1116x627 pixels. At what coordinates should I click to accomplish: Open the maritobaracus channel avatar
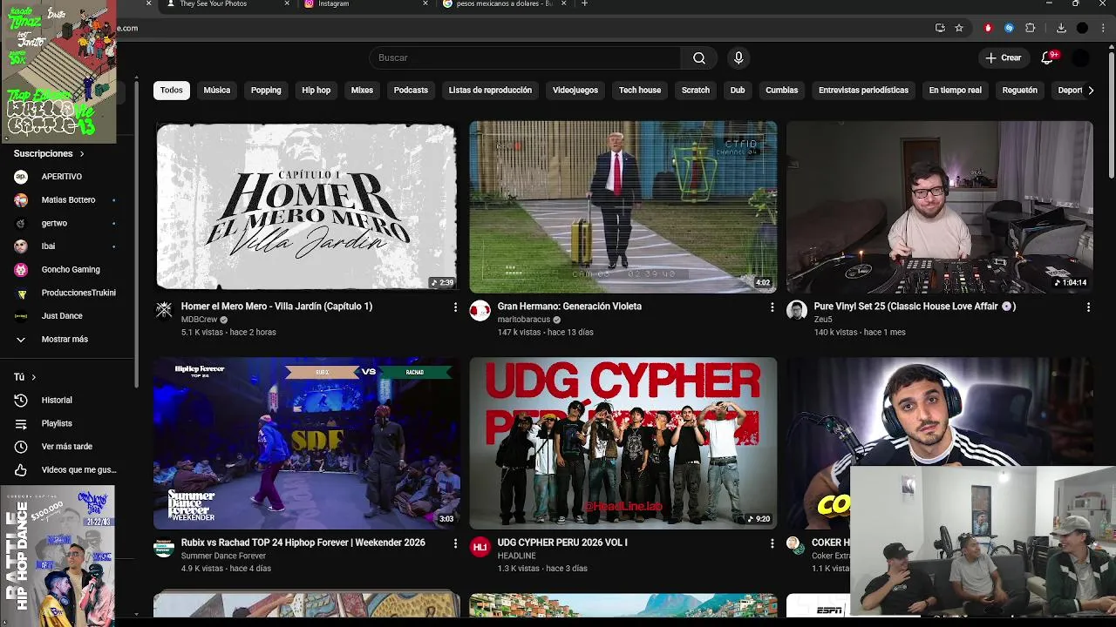coord(480,311)
